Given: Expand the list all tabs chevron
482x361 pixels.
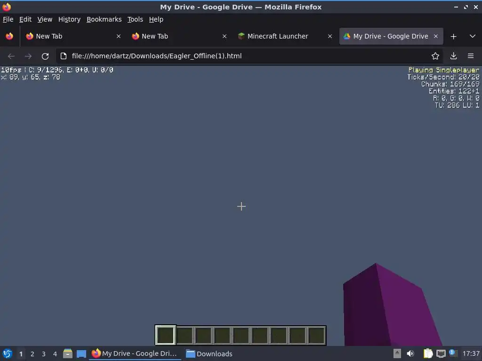Looking at the screenshot, I should coord(473,36).
